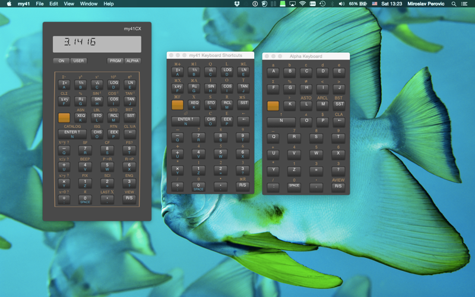Click the R/S key in Alpha Keyboard window

click(x=338, y=188)
